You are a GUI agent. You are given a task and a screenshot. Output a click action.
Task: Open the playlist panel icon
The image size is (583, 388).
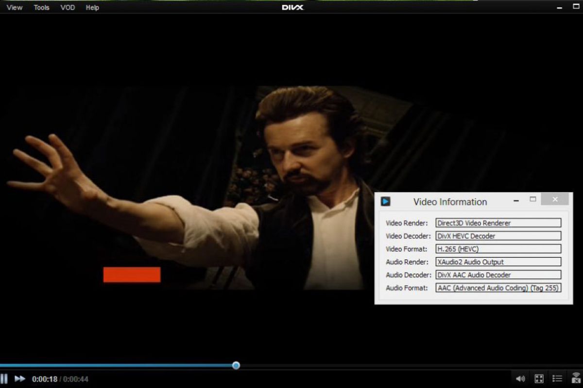coord(558,379)
